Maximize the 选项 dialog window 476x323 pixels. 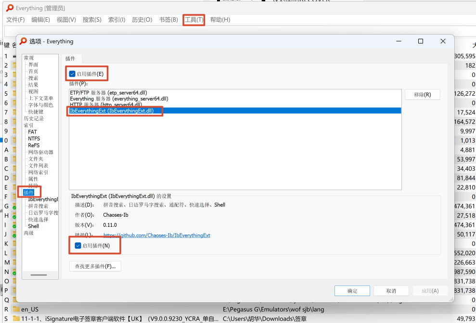click(421, 41)
